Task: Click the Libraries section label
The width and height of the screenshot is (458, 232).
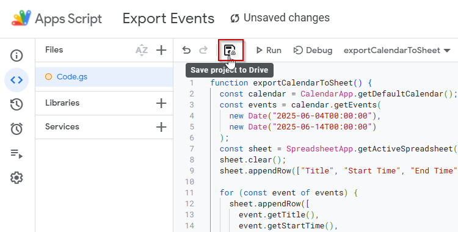Action: pos(62,103)
